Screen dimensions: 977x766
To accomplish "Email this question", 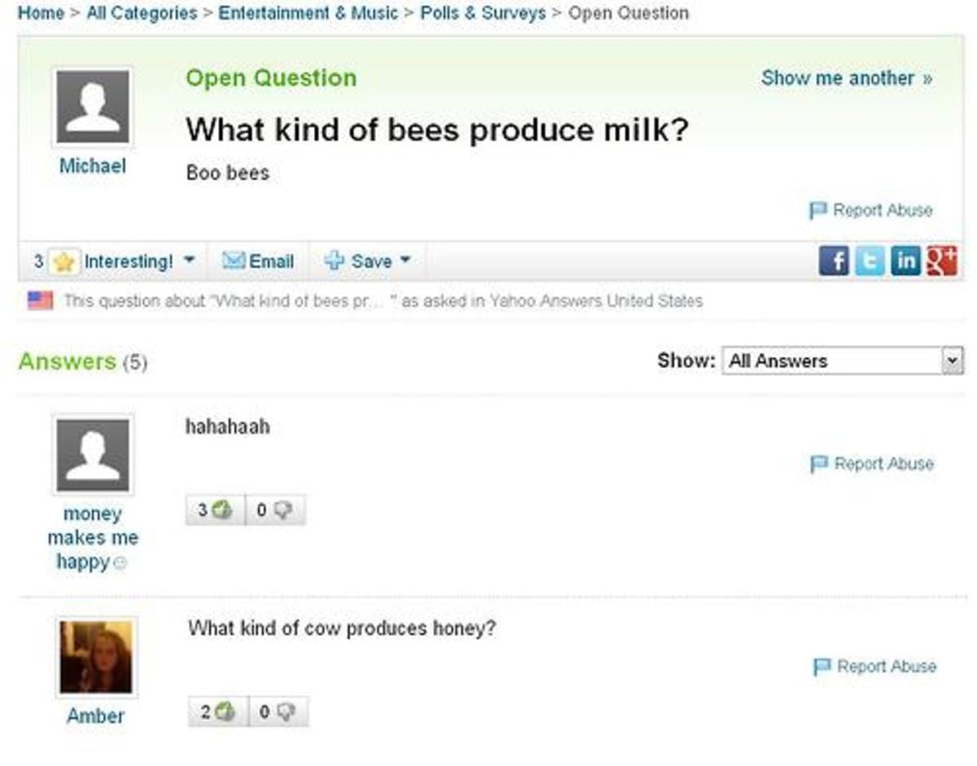I will point(259,261).
